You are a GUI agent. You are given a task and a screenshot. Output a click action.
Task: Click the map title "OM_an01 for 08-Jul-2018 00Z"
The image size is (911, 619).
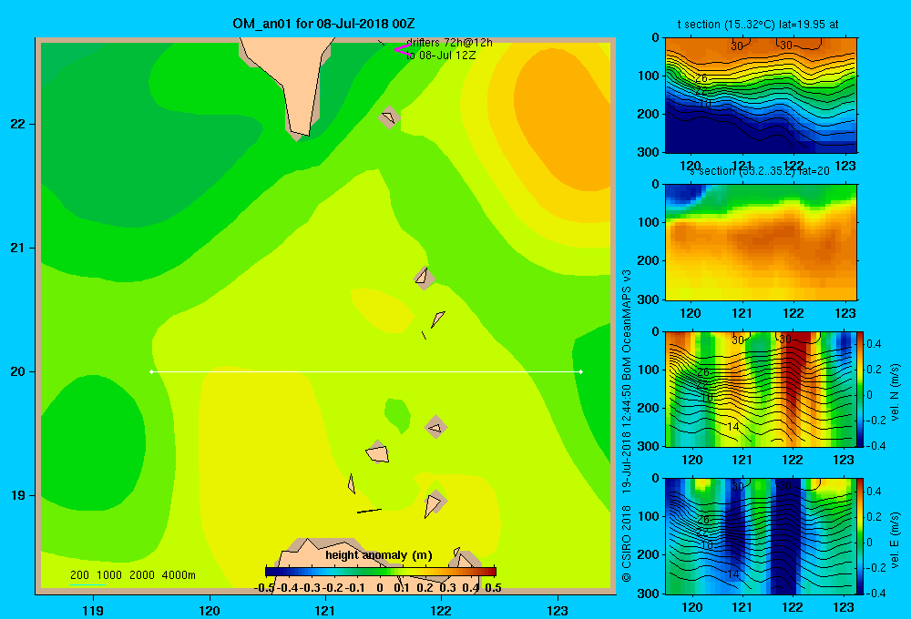(x=323, y=24)
